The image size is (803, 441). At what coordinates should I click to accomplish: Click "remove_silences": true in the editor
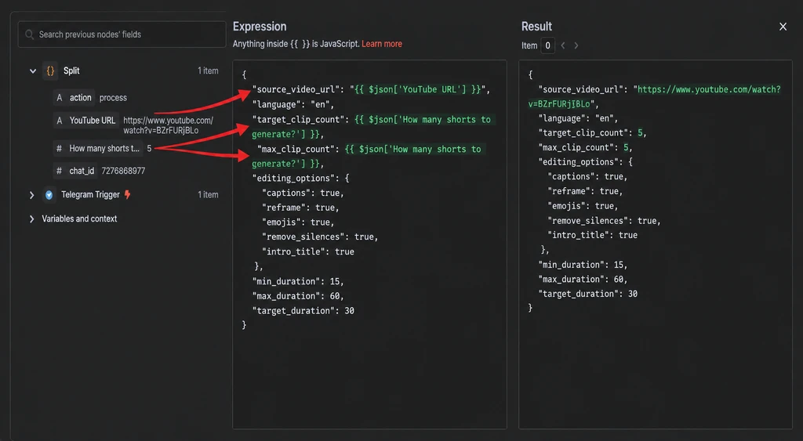click(320, 237)
